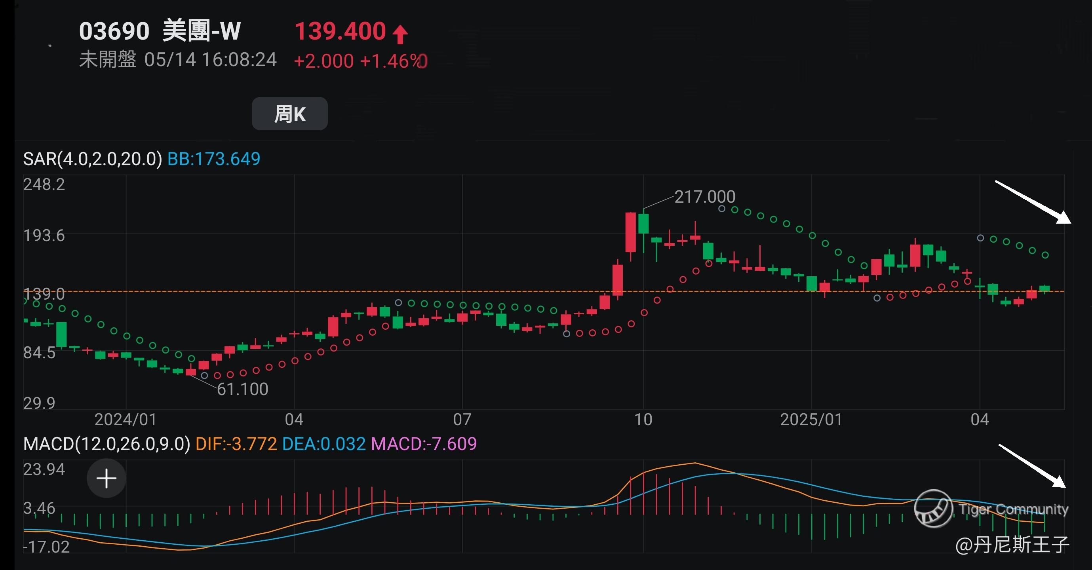This screenshot has height=570, width=1092.
Task: Click the DIF:-3.772 value
Action: pyautogui.click(x=236, y=444)
